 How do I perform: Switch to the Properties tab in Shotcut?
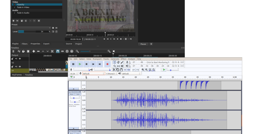(35, 44)
